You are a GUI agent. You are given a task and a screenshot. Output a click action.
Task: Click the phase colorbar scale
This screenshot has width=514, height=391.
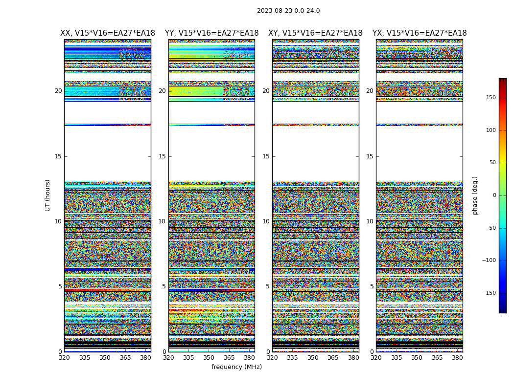(503, 195)
